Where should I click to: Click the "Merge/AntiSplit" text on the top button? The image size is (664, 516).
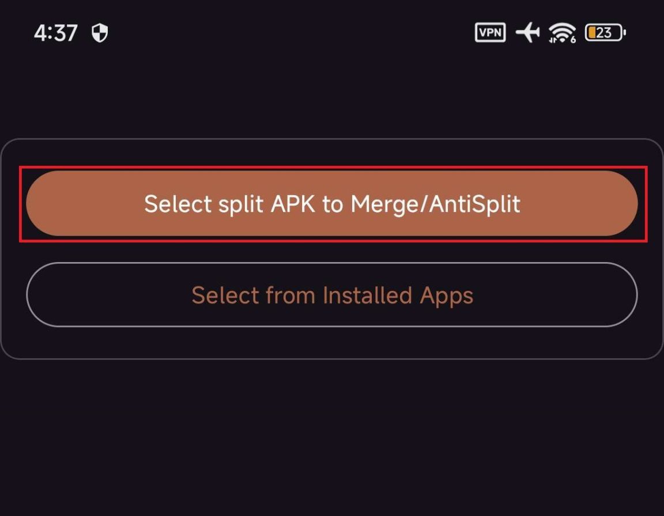(x=435, y=204)
